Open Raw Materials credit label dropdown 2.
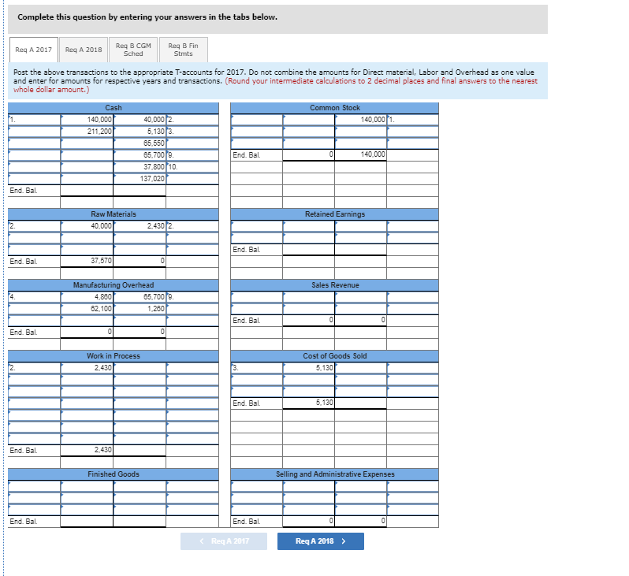This screenshot has height=576, width=629. click(x=192, y=226)
